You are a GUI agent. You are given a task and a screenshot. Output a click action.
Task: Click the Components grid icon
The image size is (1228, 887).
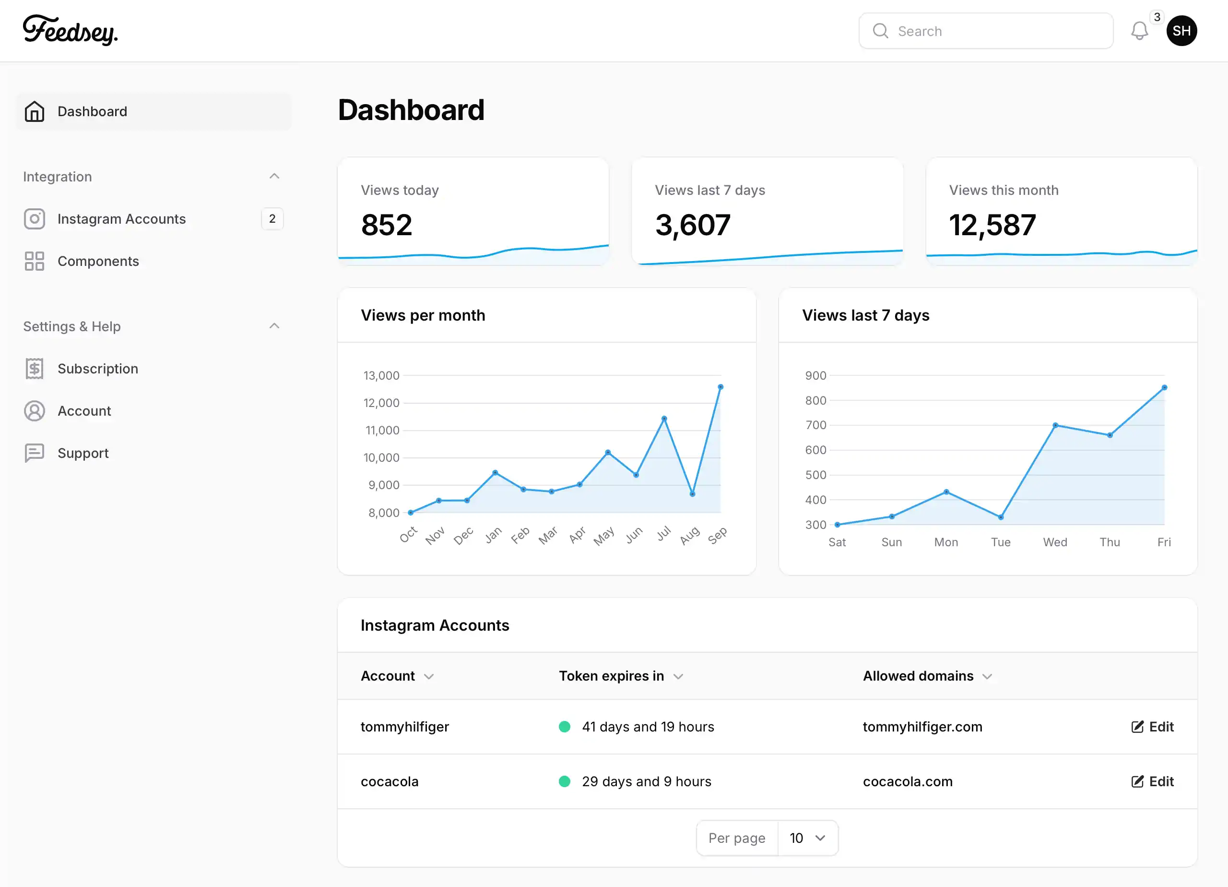point(34,261)
